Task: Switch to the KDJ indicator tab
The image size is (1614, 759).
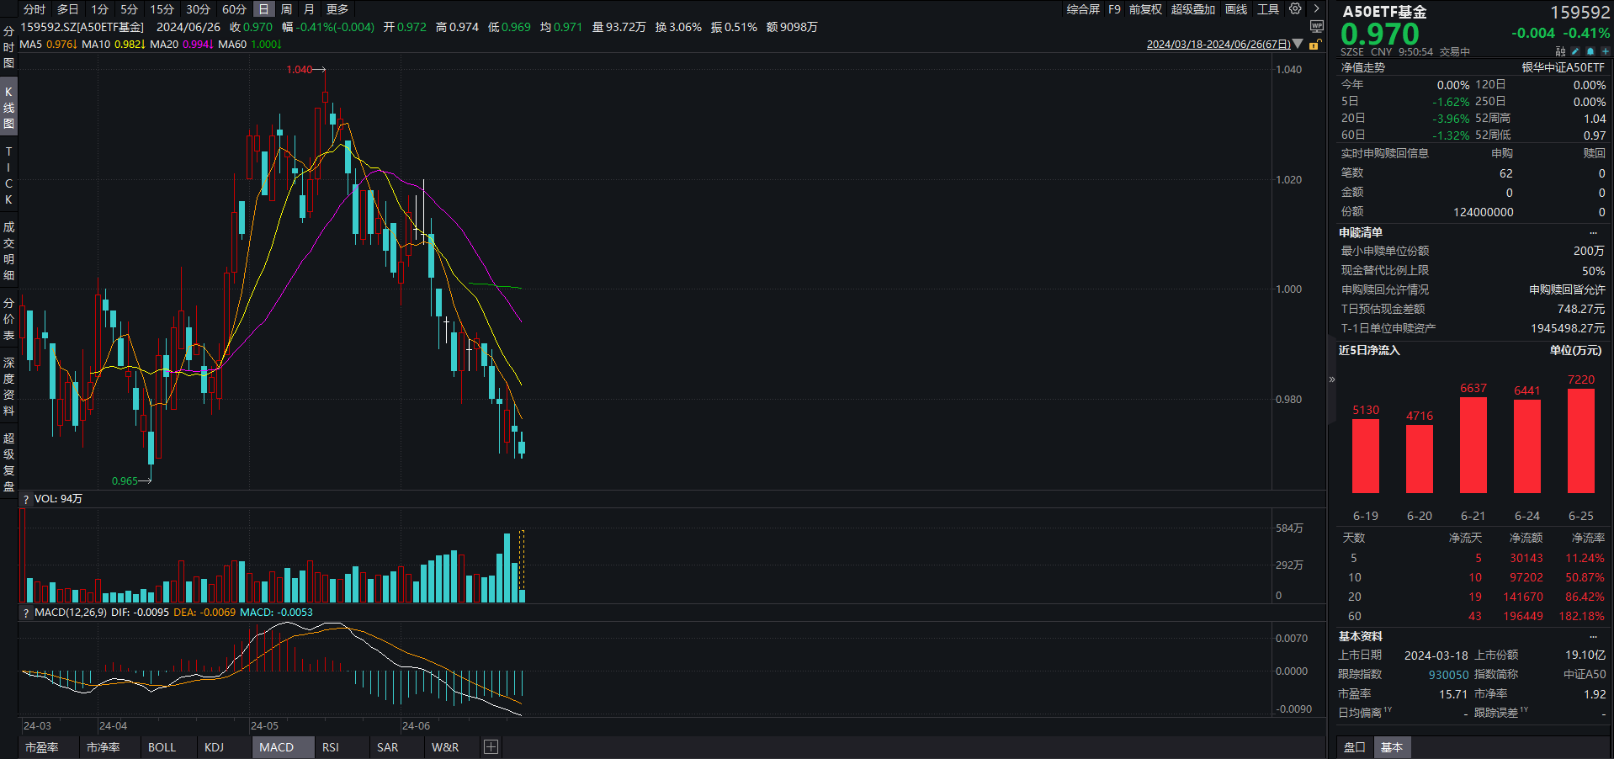Action: coord(214,747)
